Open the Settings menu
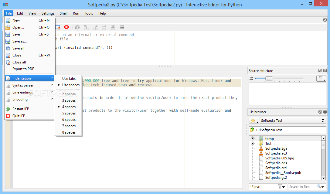This screenshot has height=194, width=330. click(x=48, y=13)
